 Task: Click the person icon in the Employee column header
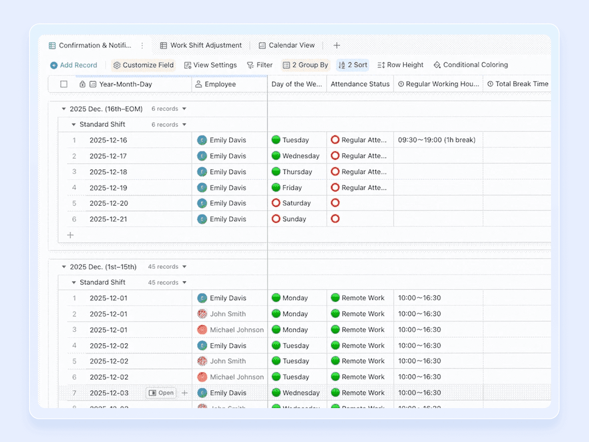[198, 84]
